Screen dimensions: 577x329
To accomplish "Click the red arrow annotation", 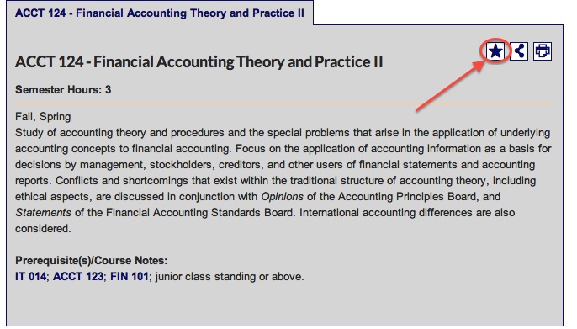I will [451, 85].
